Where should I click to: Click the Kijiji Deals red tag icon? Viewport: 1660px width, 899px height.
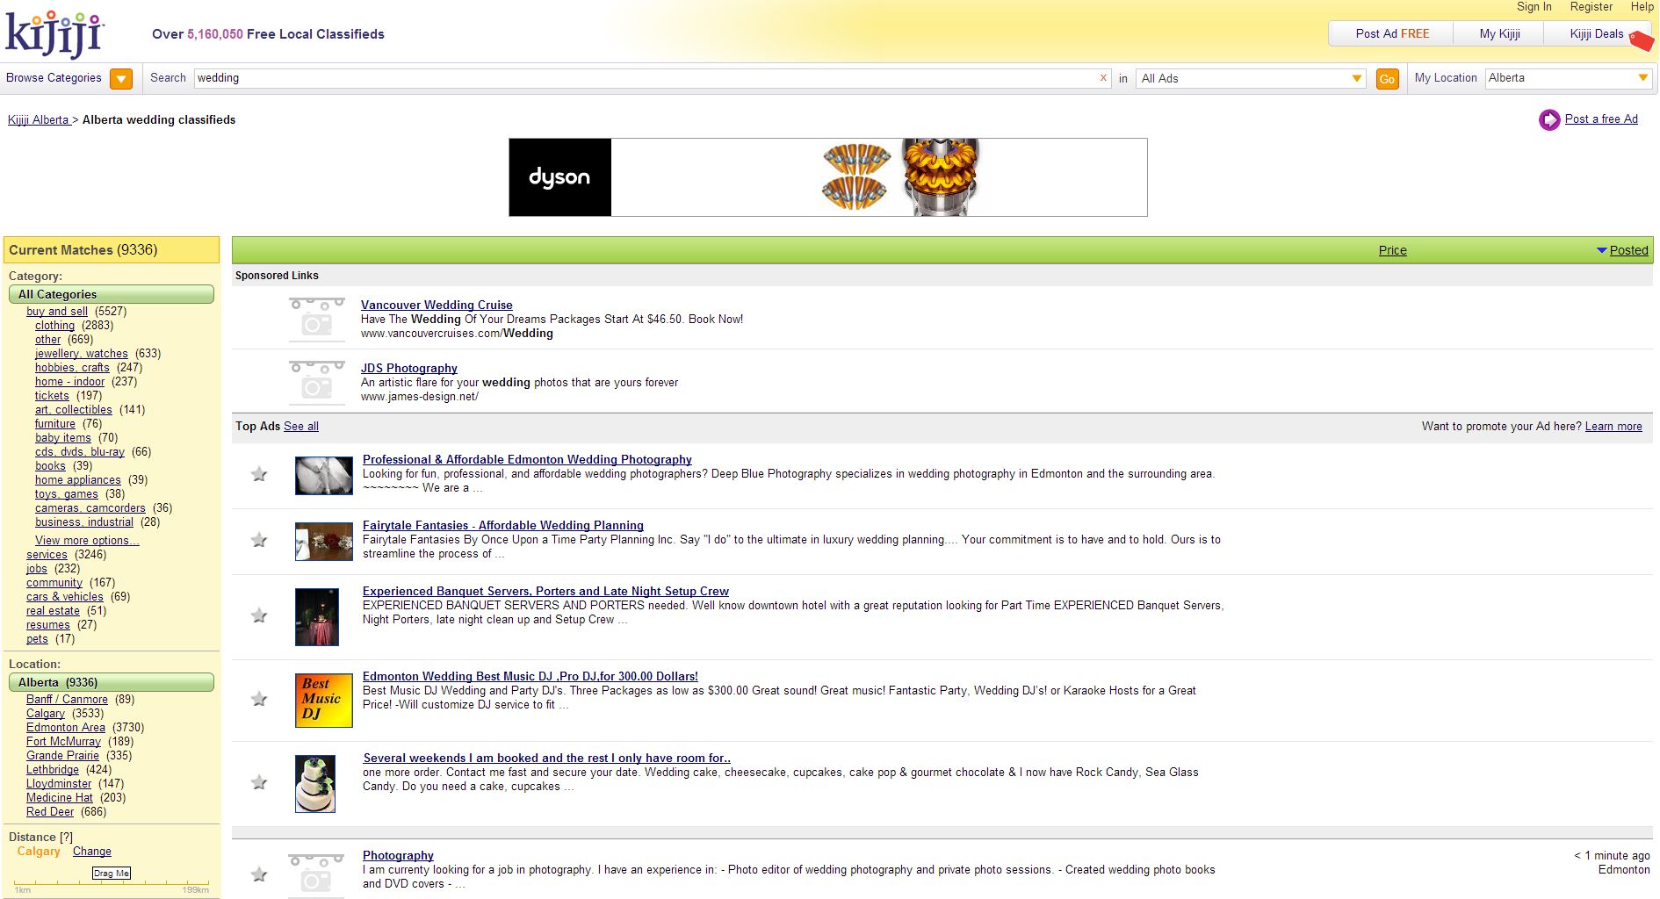(1640, 40)
